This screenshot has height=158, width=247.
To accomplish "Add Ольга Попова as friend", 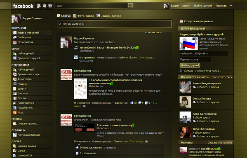I will point(206,102).
